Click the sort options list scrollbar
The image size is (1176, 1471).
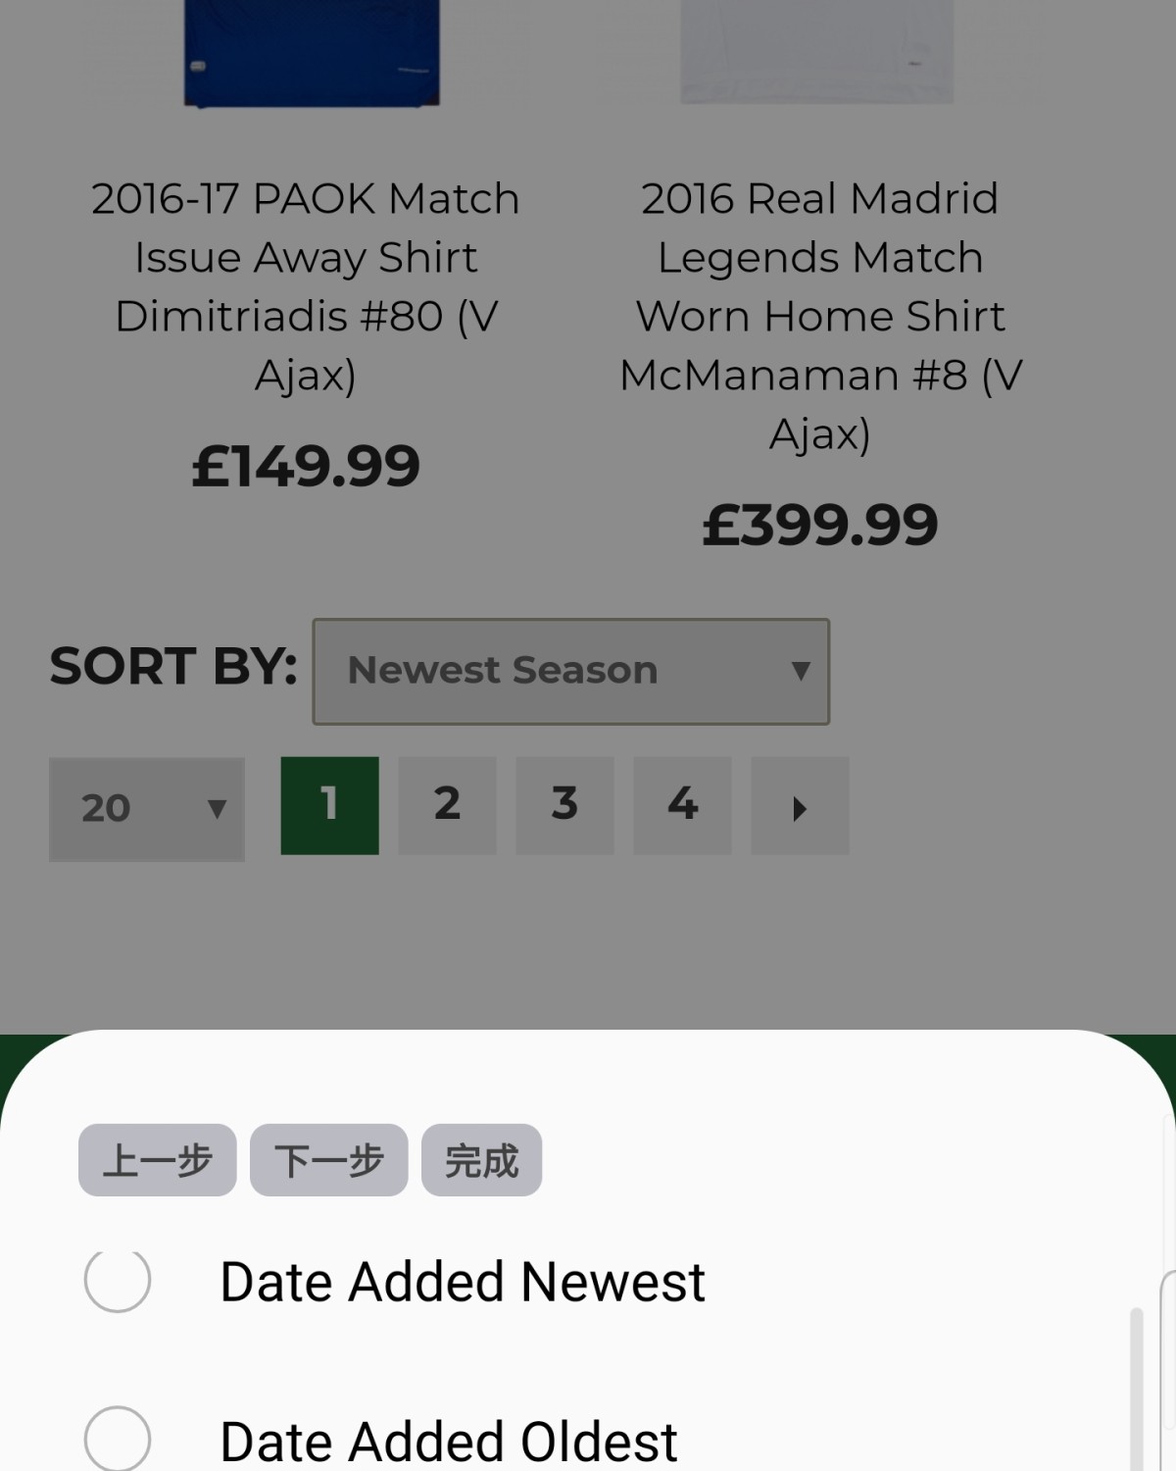[1137, 1388]
